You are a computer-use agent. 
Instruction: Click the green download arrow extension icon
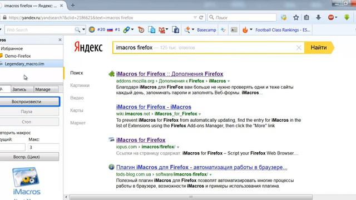click(x=347, y=17)
